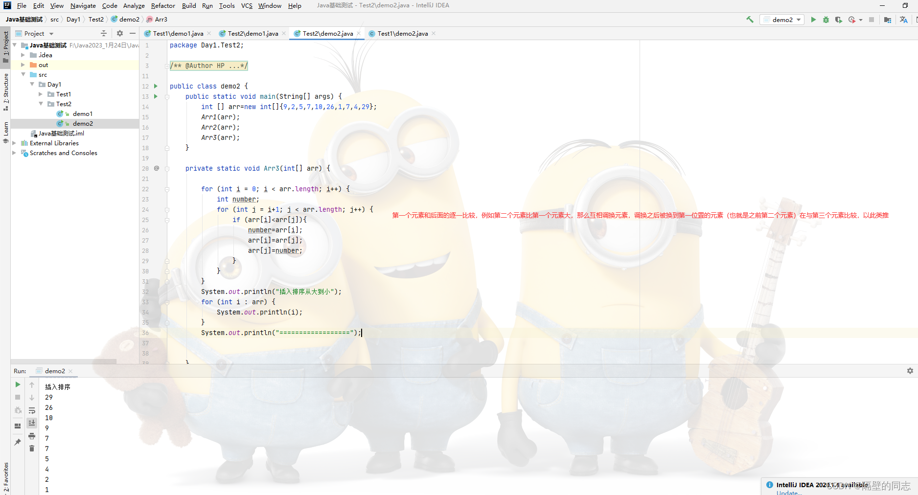Click the Up the Stack Trace arrow
Image resolution: width=918 pixels, height=495 pixels.
(32, 385)
